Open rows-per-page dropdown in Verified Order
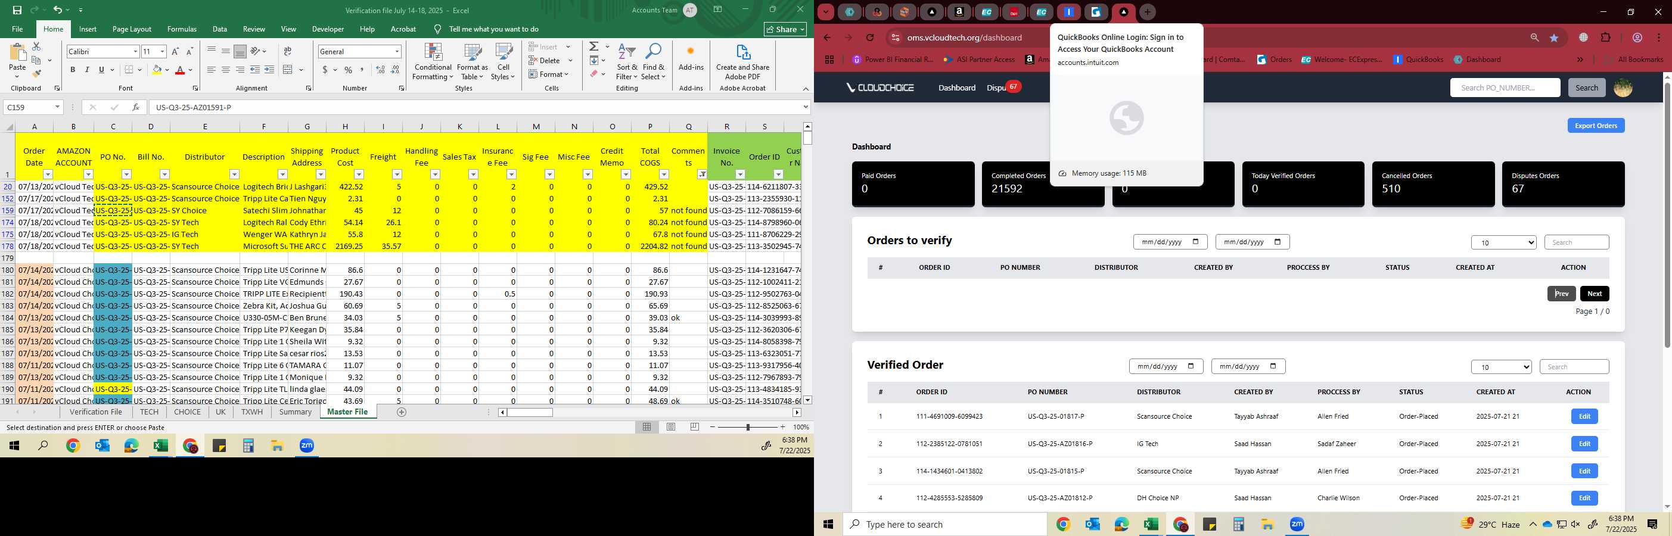 coord(1500,367)
